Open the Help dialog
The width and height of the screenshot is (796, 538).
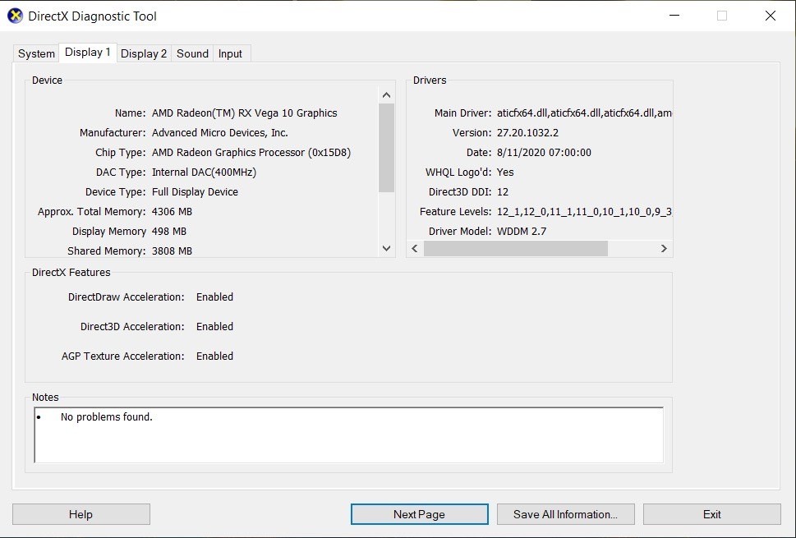(81, 513)
